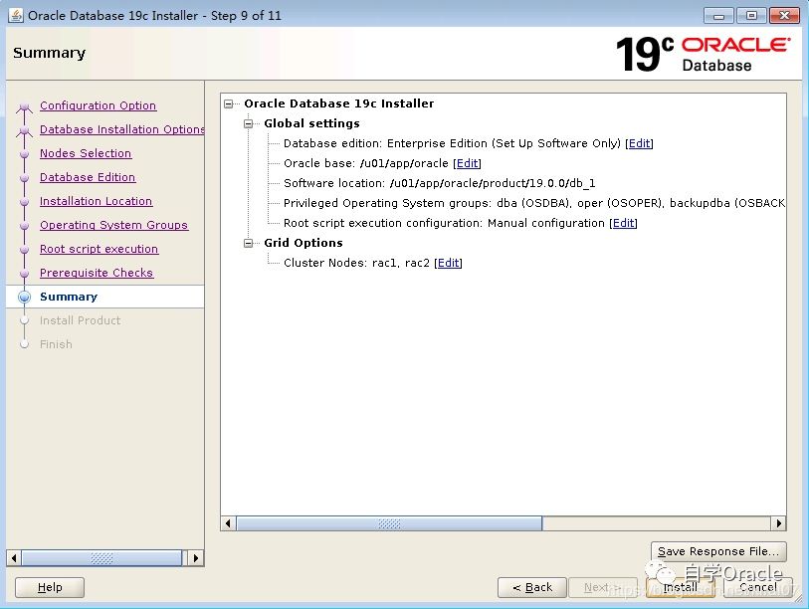Open the Help button
The image size is (809, 609).
pos(50,587)
